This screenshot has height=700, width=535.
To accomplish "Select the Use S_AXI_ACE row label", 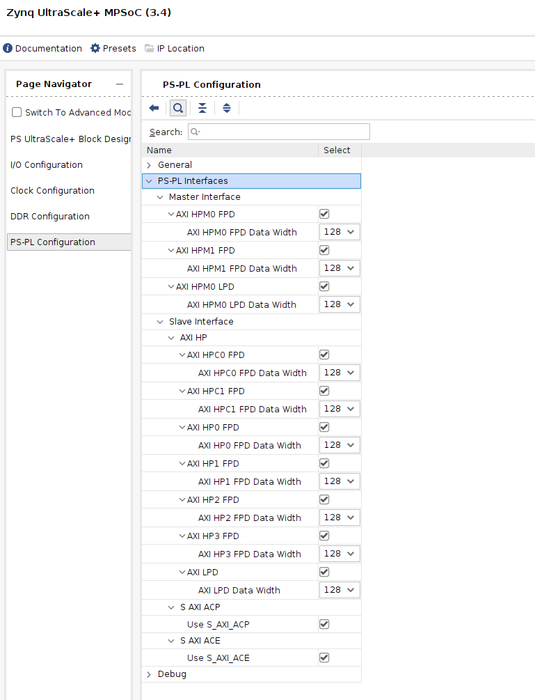I will pyautogui.click(x=218, y=658).
